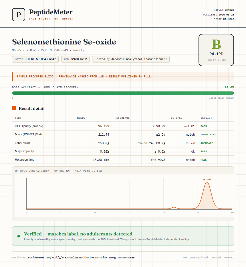
Task: Click the Tested by Janoshik Analytical chip
Action: pos(131,59)
